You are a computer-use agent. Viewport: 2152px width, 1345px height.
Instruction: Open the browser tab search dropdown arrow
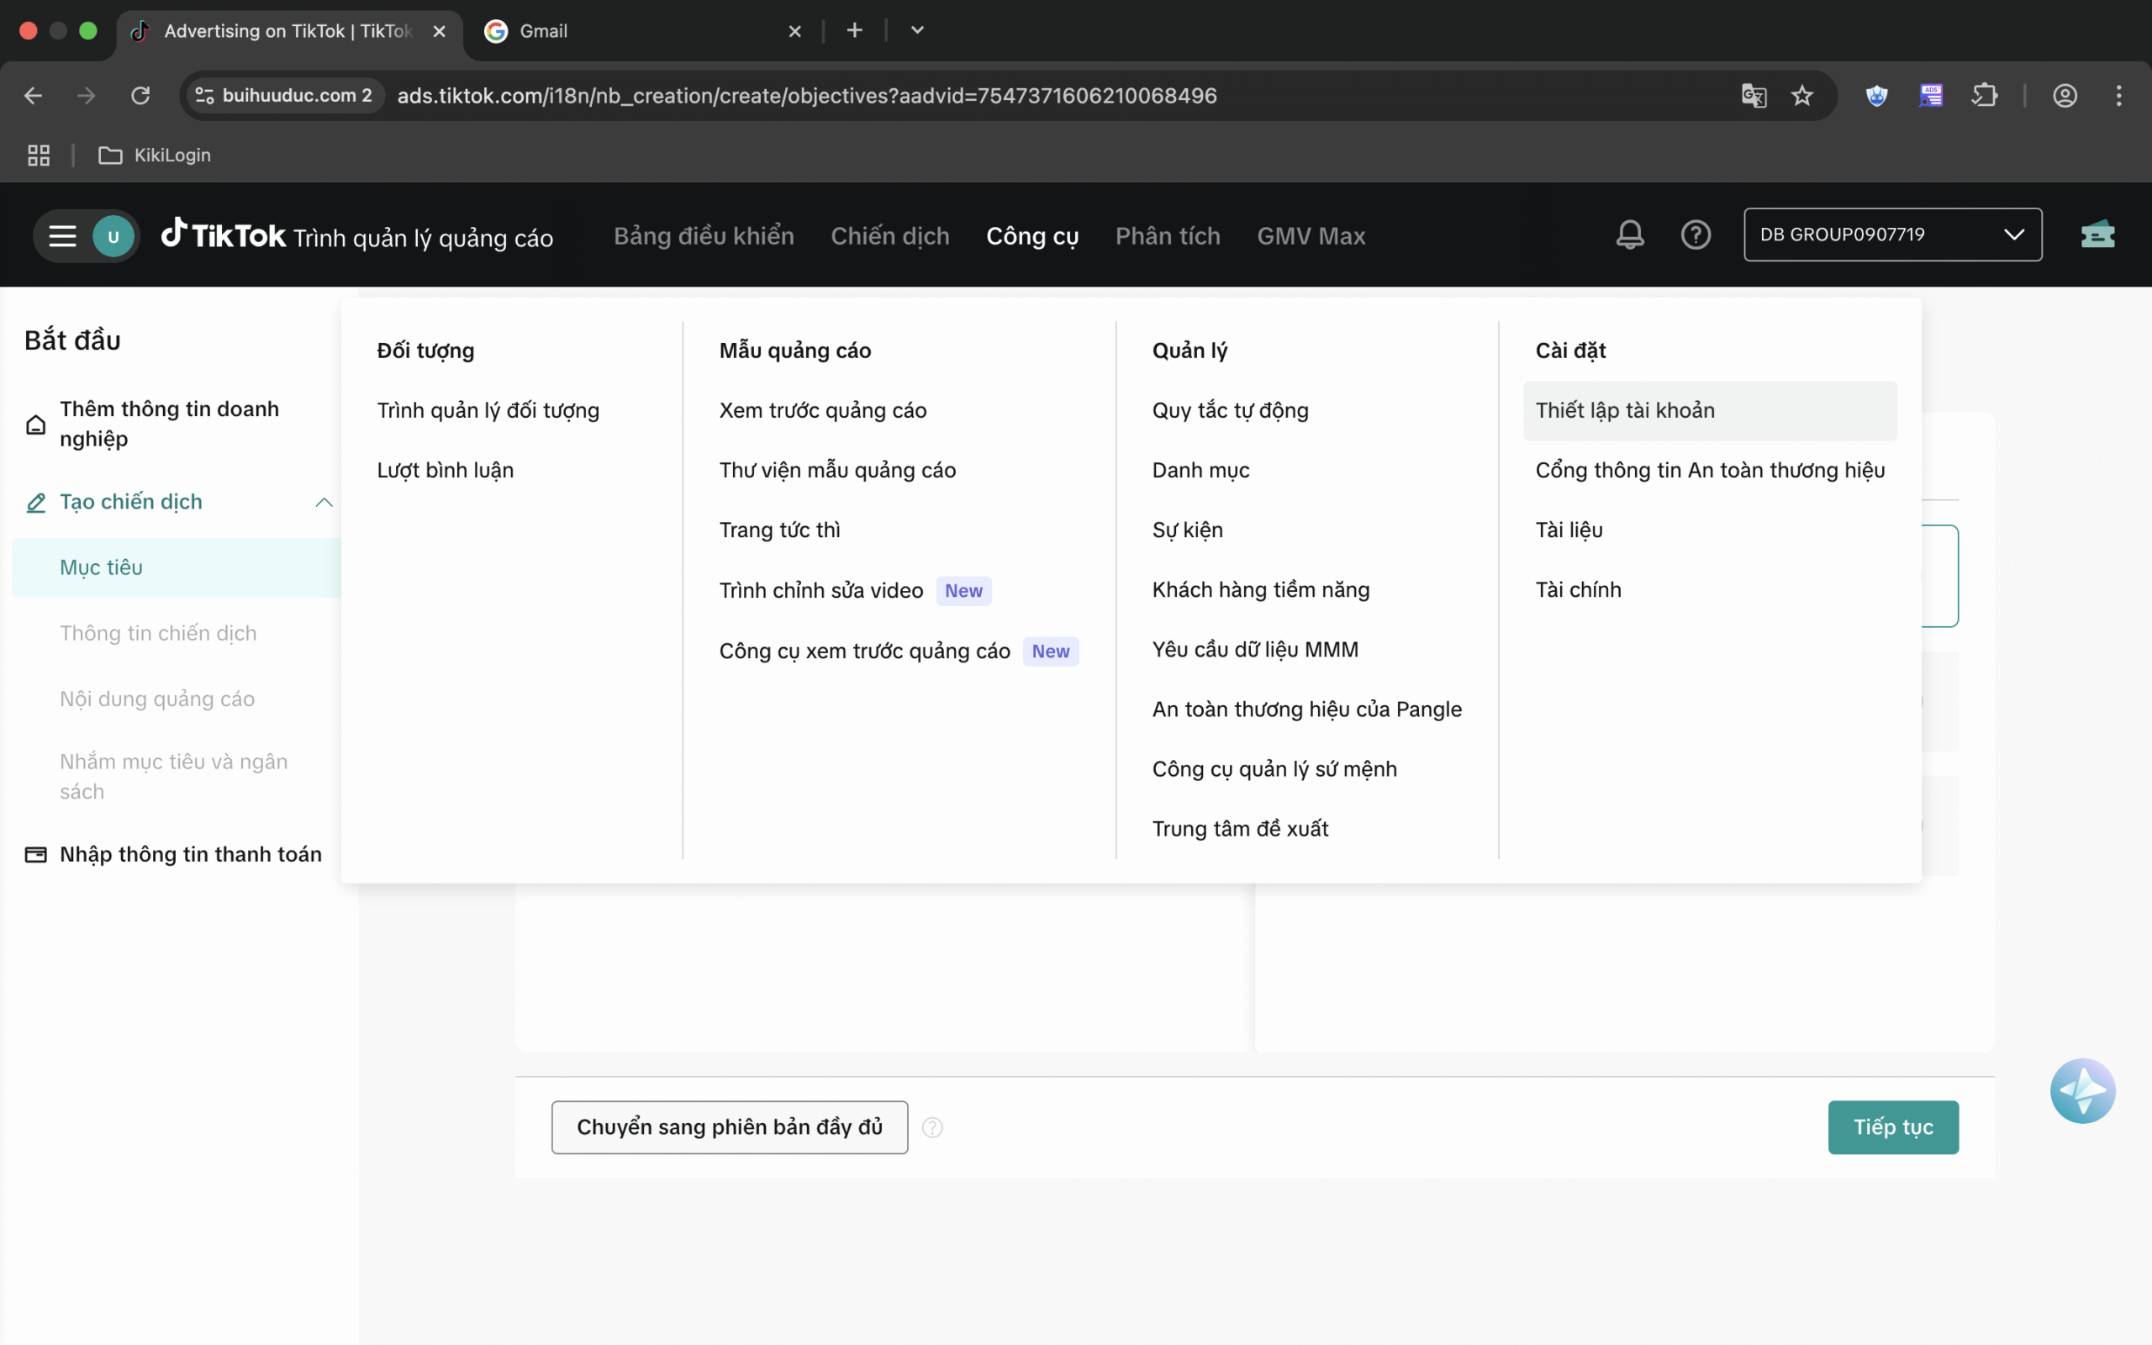pos(917,30)
